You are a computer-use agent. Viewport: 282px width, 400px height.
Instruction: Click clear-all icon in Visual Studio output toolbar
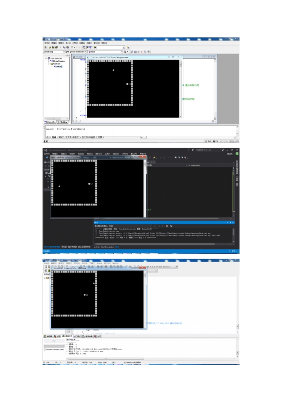(167, 226)
